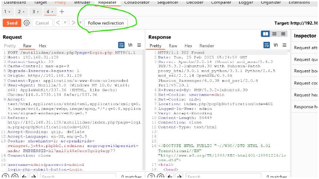Jump to previous match in Response search
Viewport: 319px width, 179px height.
click(170, 176)
